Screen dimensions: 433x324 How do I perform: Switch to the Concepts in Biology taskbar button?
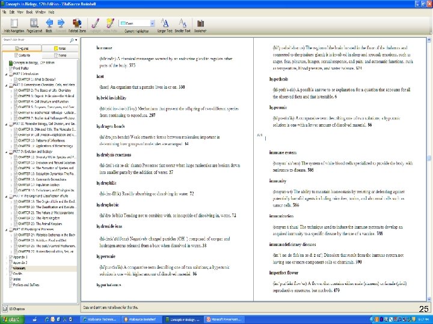[183, 320]
